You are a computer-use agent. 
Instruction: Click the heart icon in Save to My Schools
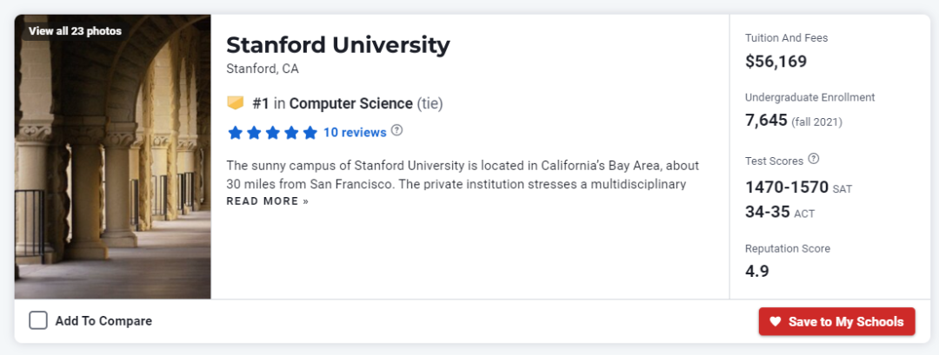pyautogui.click(x=776, y=321)
